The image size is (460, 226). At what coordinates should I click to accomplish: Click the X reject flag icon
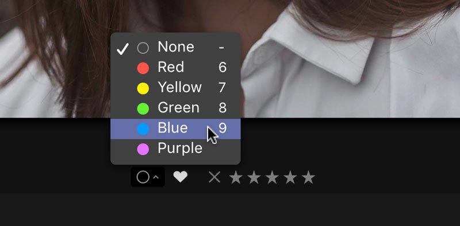pyautogui.click(x=214, y=177)
